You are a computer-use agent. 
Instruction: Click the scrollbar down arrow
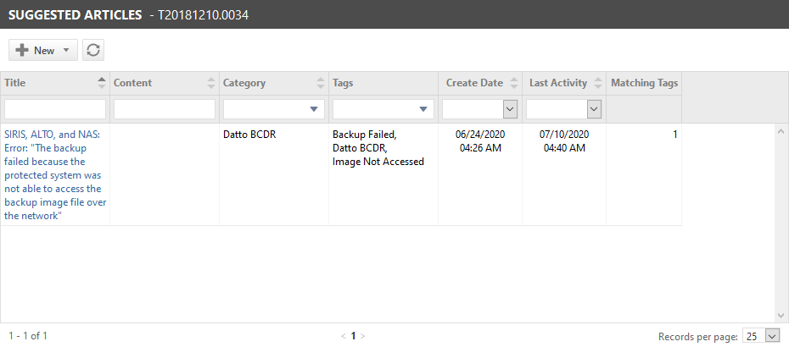click(781, 316)
